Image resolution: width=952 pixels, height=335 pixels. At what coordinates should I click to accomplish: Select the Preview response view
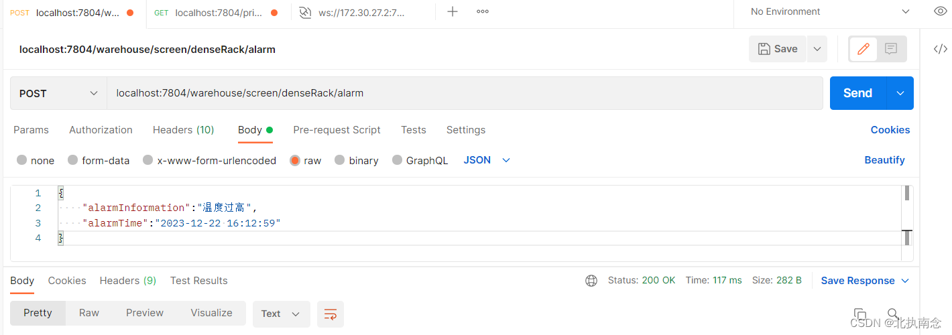[145, 313]
